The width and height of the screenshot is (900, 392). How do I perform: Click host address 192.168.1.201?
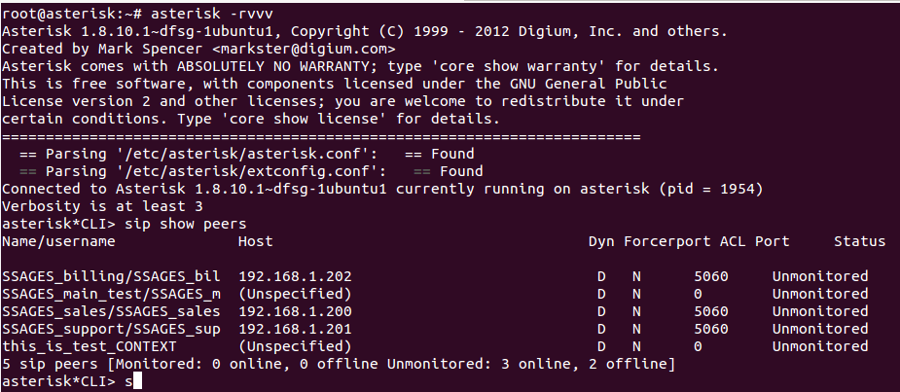tap(295, 329)
